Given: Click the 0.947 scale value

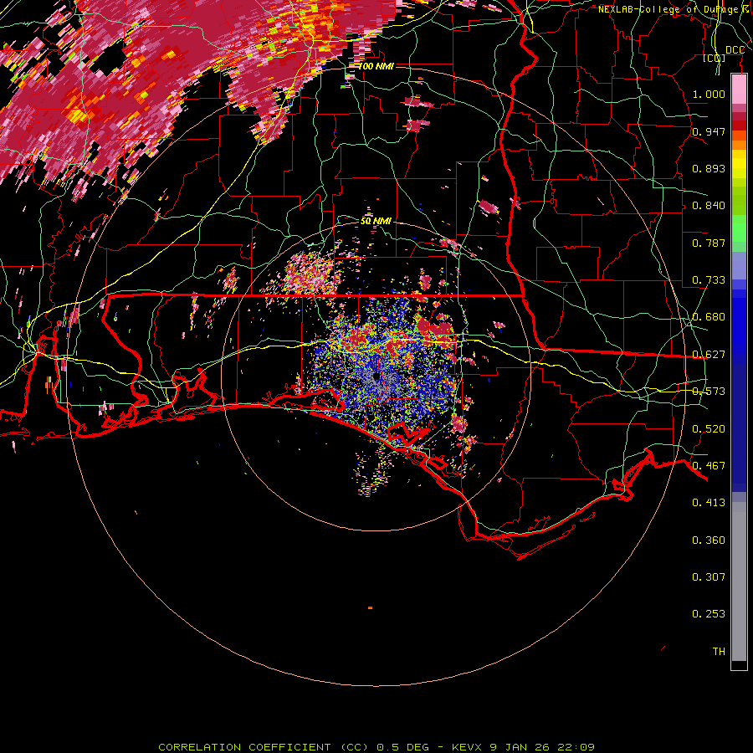Looking at the screenshot, I should click(709, 131).
